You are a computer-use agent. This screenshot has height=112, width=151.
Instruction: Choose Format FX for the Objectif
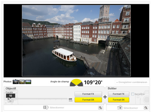click(x=88, y=94)
